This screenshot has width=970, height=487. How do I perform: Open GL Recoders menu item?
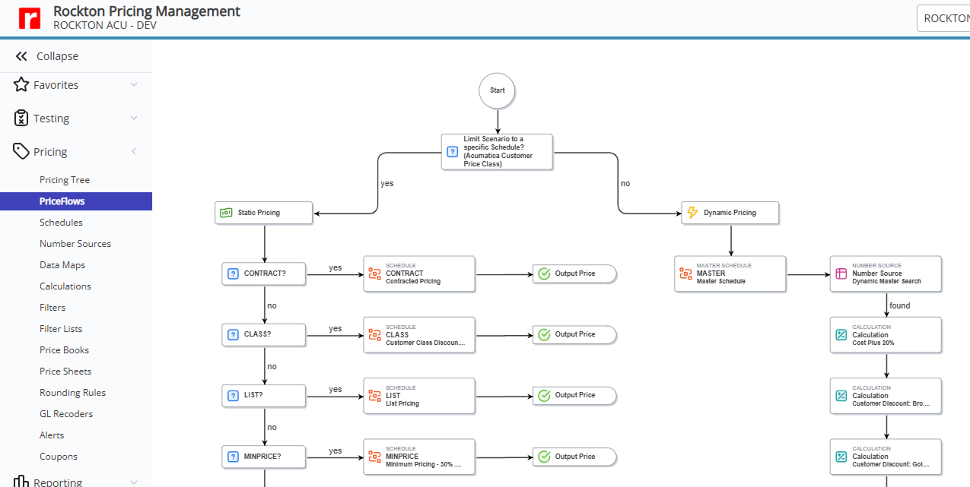(x=66, y=414)
